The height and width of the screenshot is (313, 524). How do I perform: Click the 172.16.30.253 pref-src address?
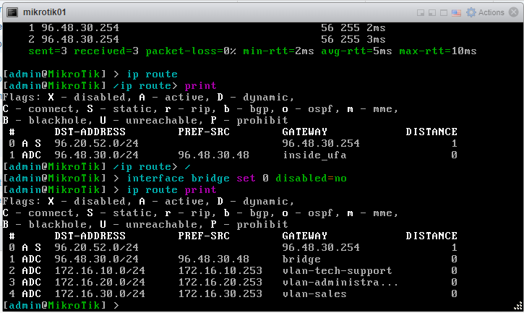click(x=220, y=294)
